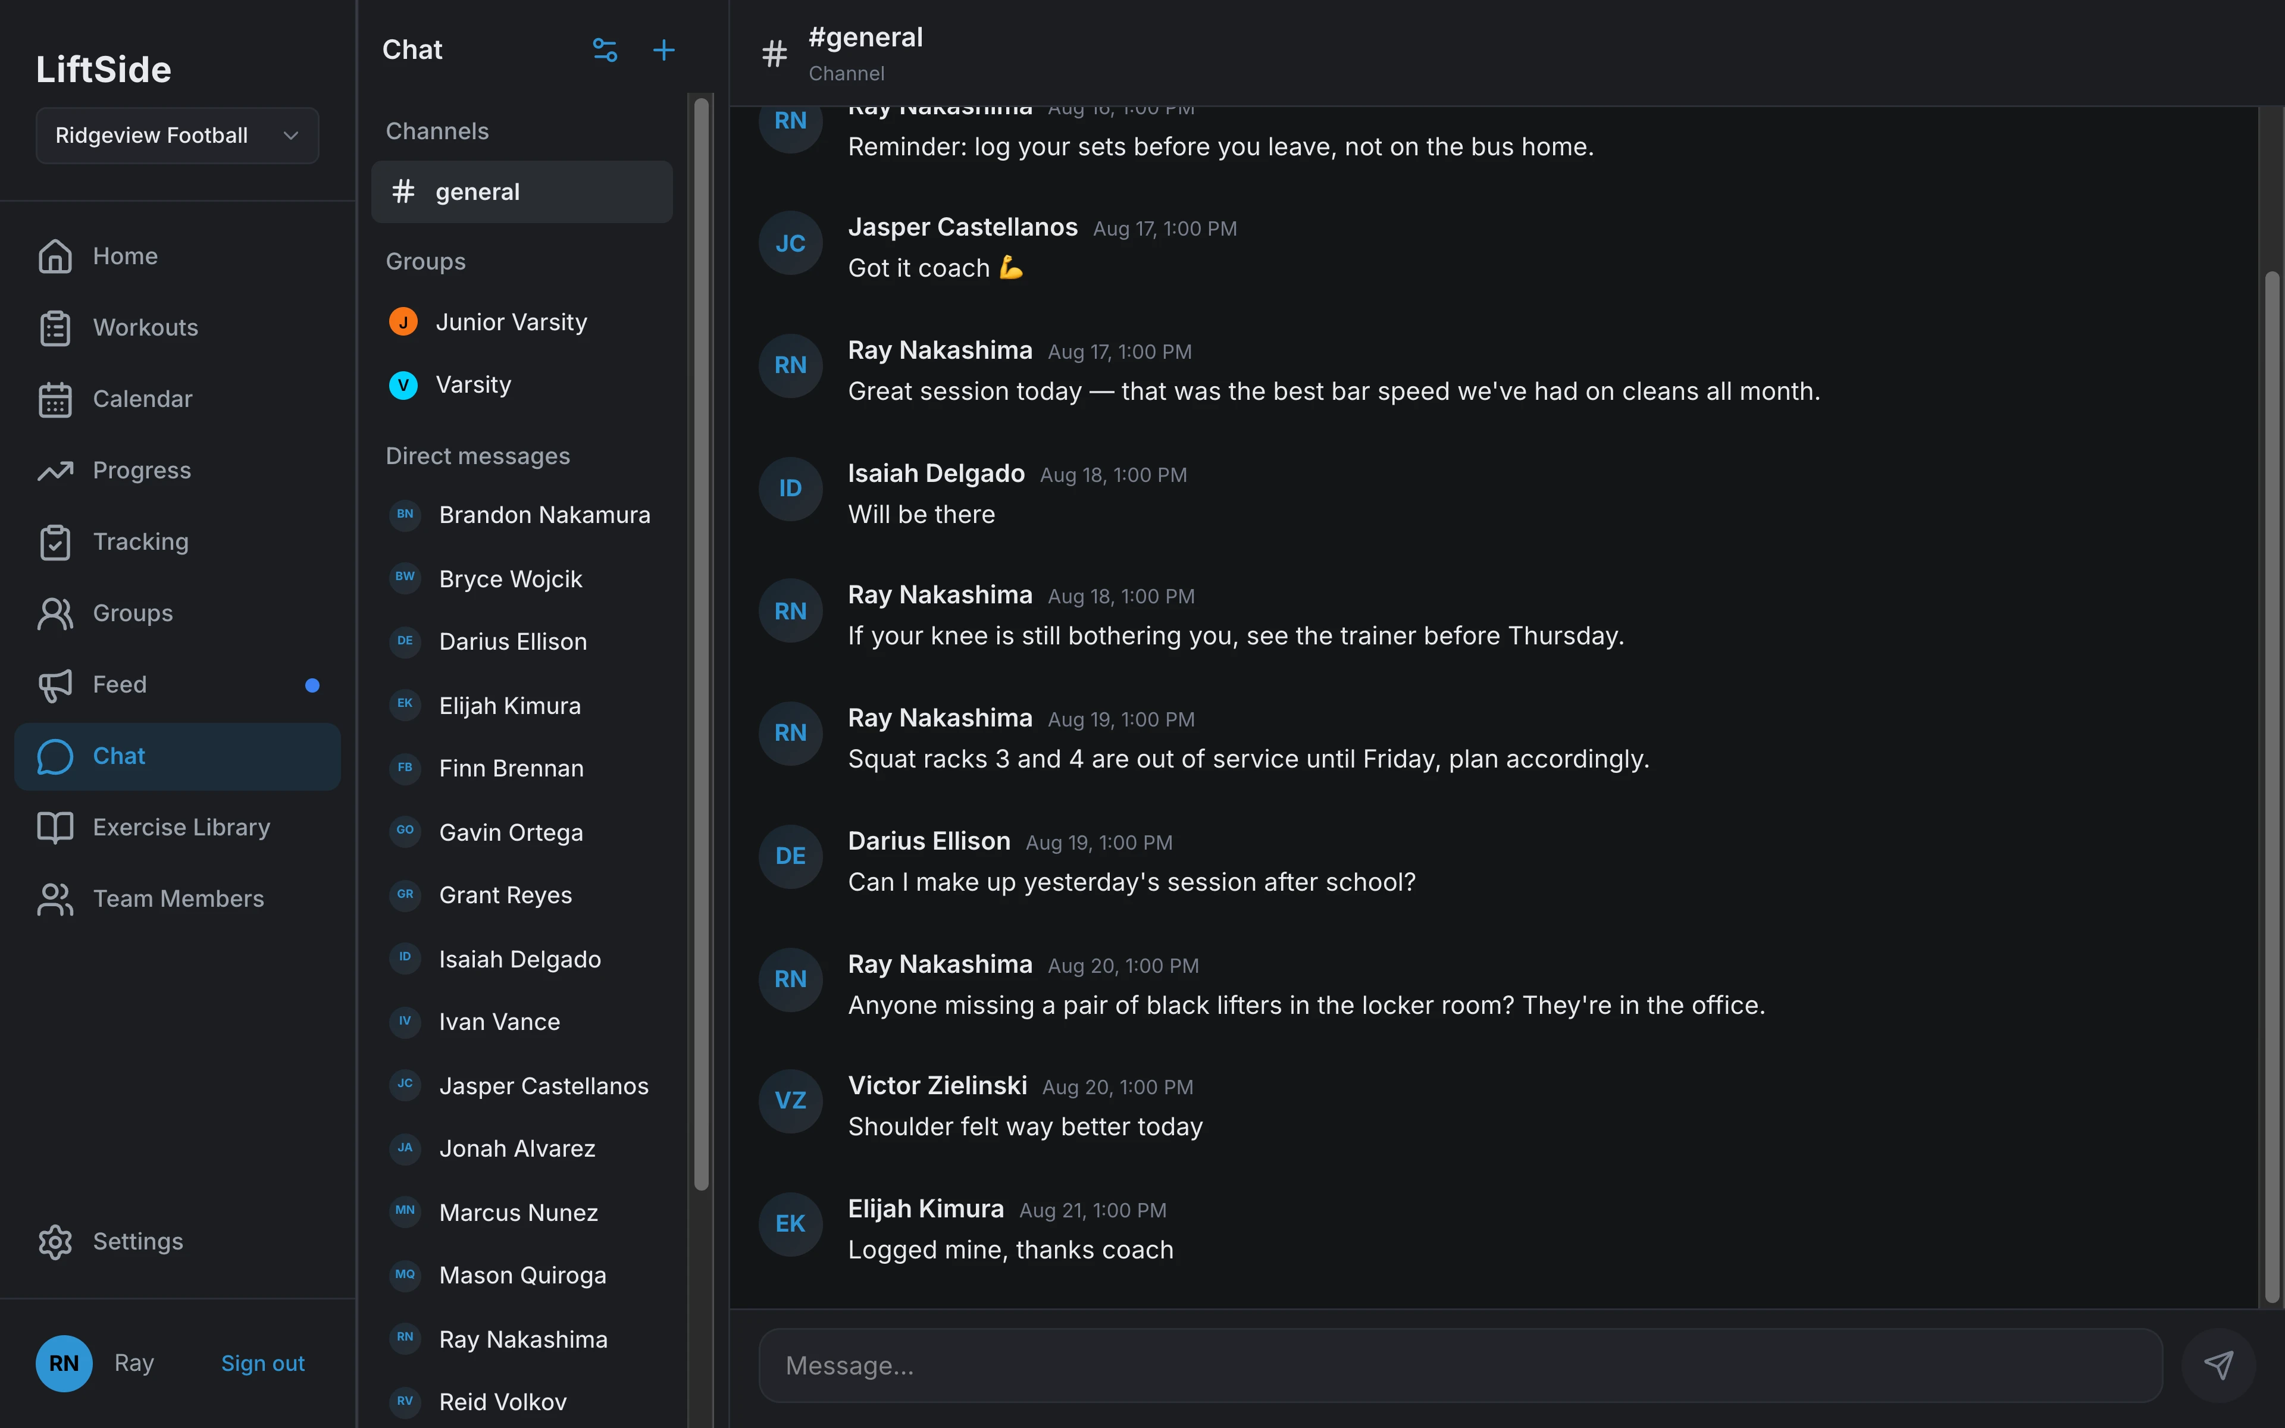Open direct message with Reid Volkov

click(522, 1402)
